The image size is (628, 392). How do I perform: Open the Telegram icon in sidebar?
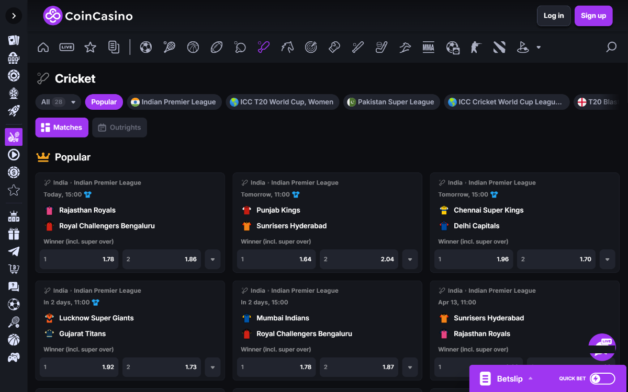point(14,251)
